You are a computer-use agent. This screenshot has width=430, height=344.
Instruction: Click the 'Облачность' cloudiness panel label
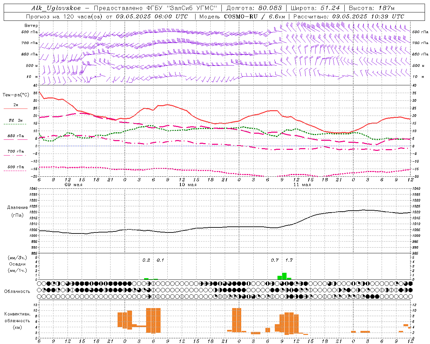(17, 291)
